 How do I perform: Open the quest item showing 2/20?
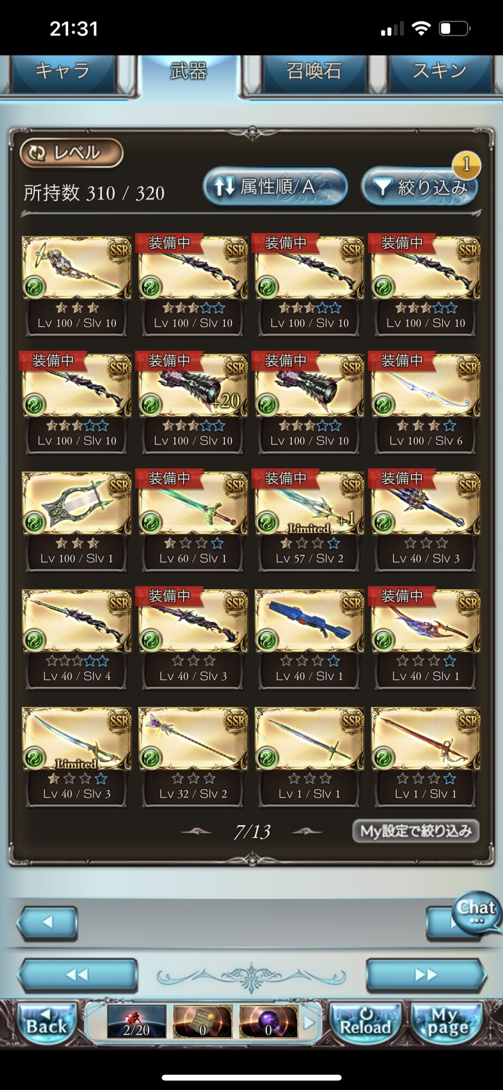pos(136,1022)
